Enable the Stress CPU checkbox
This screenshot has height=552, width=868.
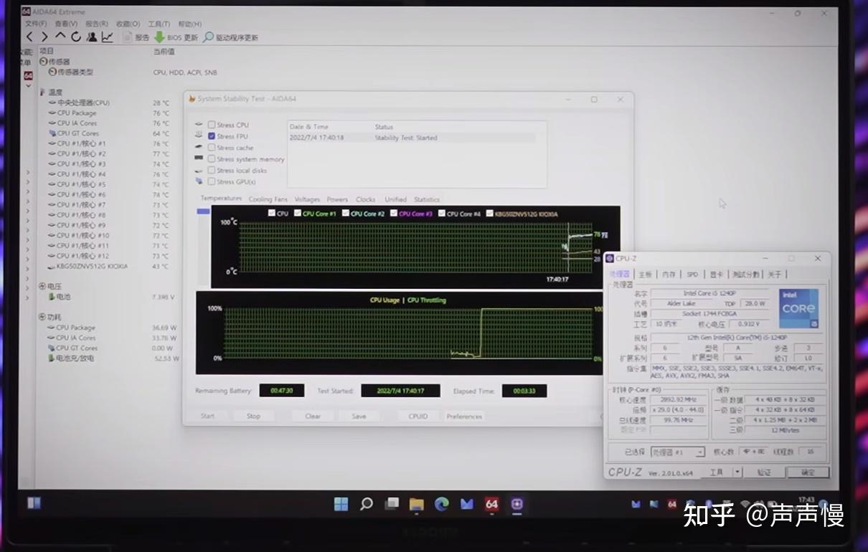pyautogui.click(x=212, y=125)
